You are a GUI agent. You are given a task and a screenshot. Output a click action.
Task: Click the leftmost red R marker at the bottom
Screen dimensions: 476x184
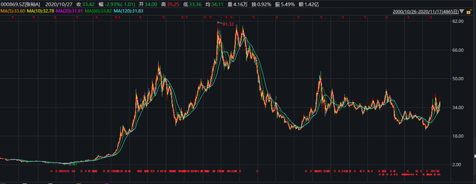[52, 171]
